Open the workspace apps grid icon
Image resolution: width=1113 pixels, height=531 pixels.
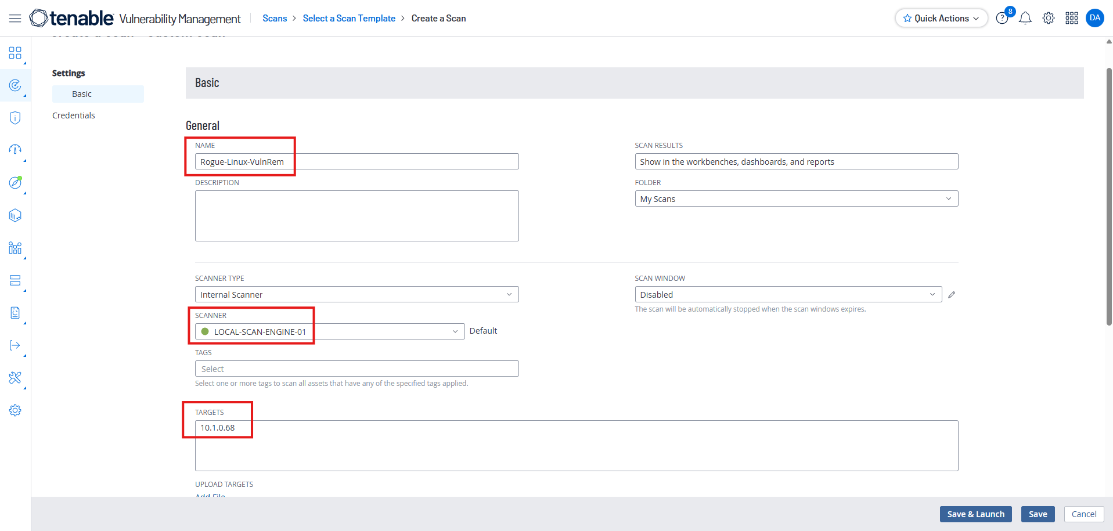[x=1072, y=18]
